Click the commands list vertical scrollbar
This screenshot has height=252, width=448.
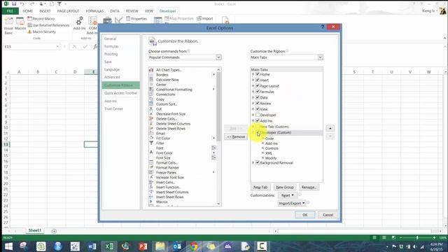pyautogui.click(x=218, y=106)
